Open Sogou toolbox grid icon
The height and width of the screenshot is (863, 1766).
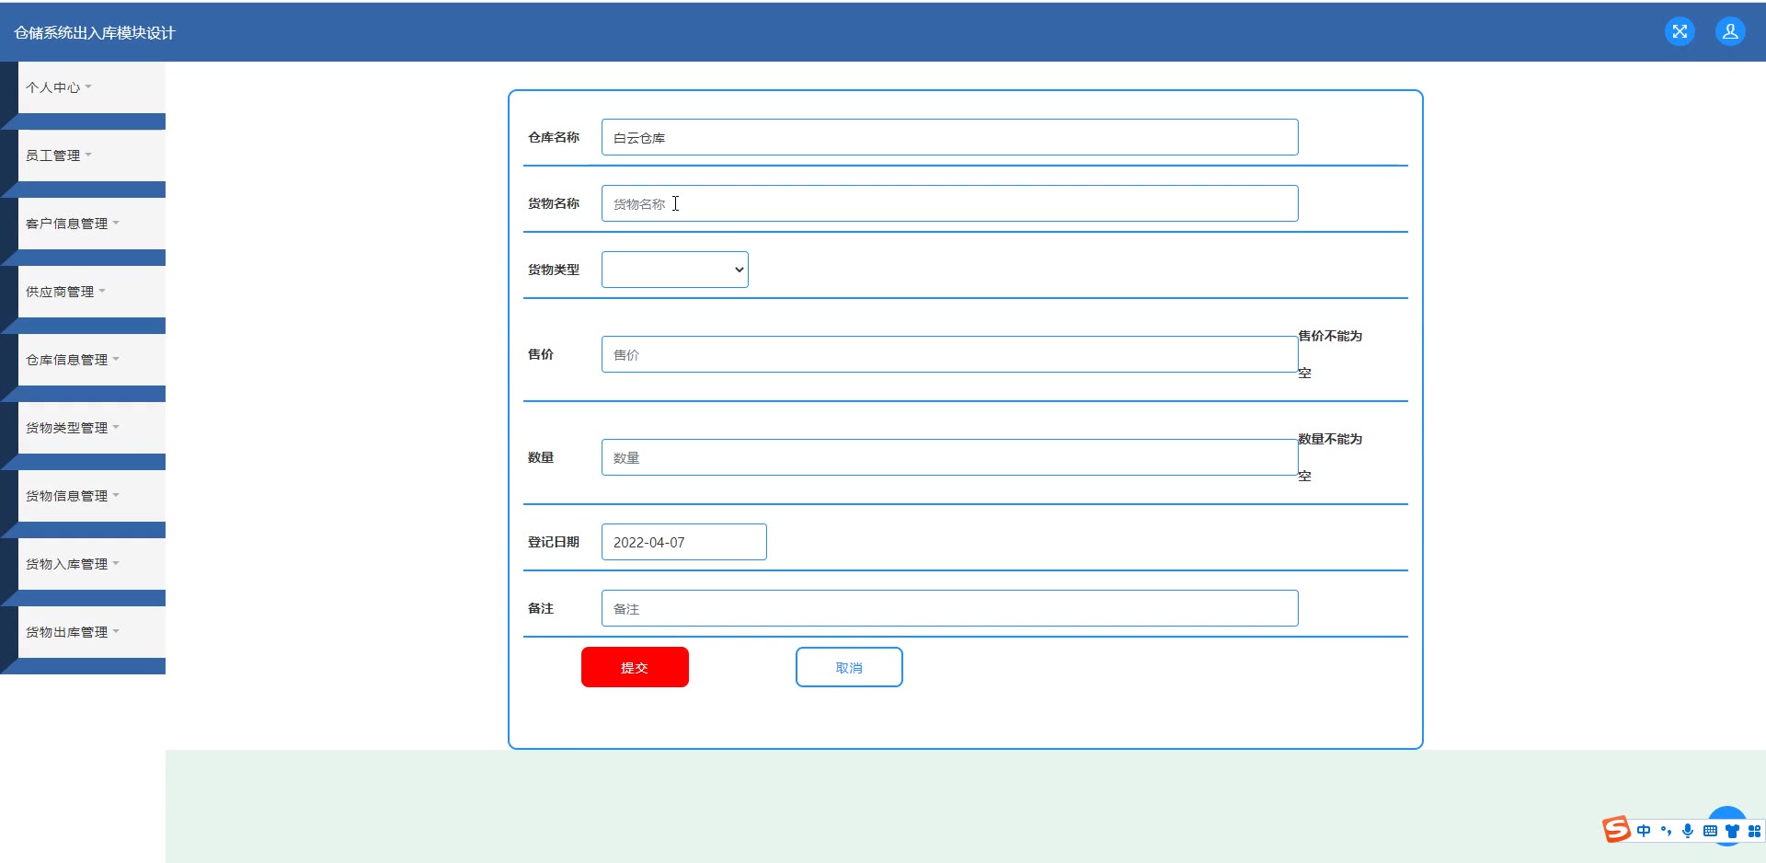coord(1754,831)
